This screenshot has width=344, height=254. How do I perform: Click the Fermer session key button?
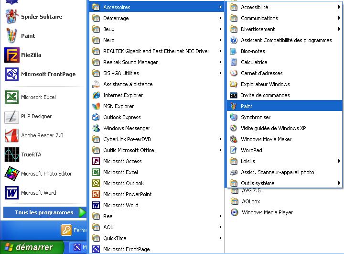coord(66,230)
